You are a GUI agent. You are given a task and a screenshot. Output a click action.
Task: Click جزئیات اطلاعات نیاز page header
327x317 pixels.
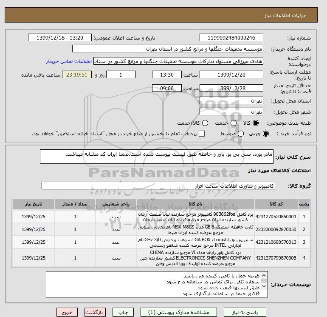click(x=285, y=15)
